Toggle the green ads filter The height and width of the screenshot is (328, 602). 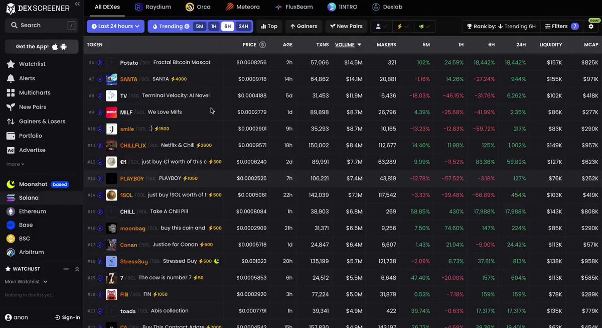coord(424,26)
